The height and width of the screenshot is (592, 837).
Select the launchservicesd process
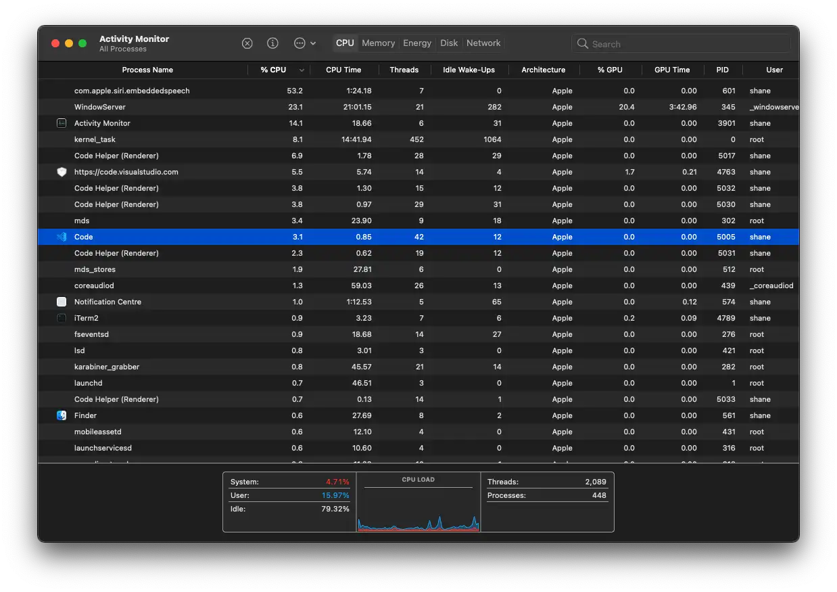[418, 448]
